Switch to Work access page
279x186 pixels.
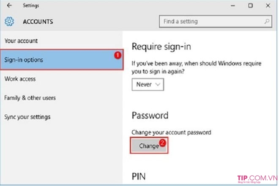pos(20,79)
